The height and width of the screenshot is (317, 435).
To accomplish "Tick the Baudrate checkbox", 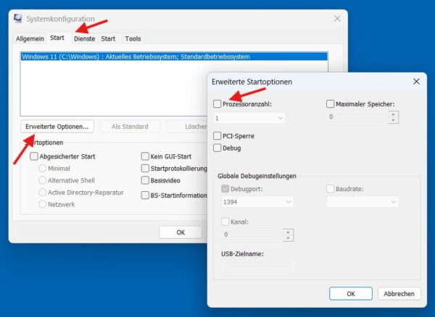I will coord(330,189).
